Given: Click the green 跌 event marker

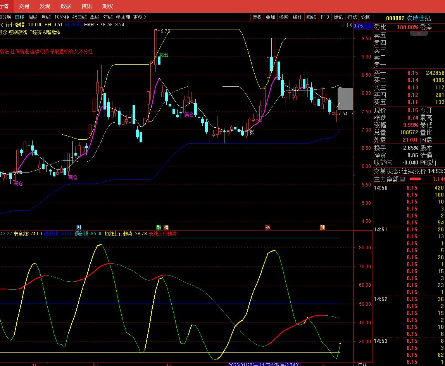Looking at the screenshot, I should (x=159, y=227).
